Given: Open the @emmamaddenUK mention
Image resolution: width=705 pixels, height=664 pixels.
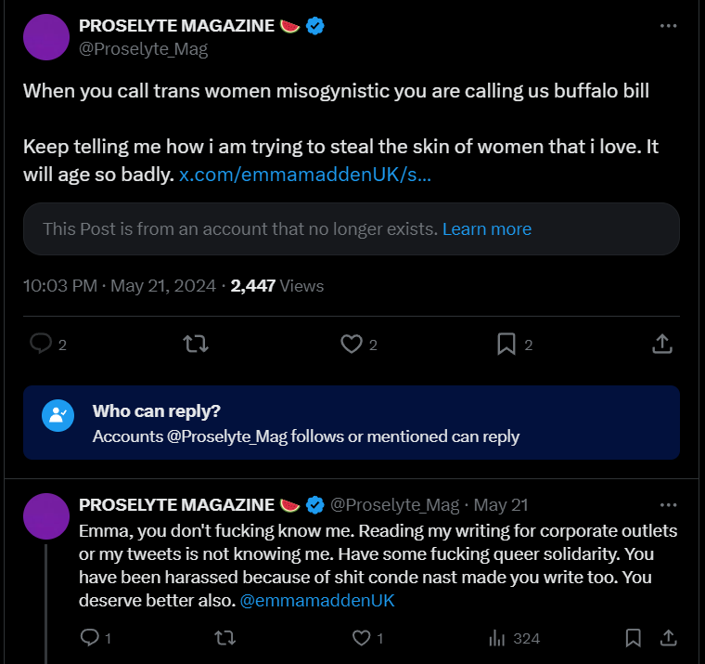Looking at the screenshot, I should 317,601.
